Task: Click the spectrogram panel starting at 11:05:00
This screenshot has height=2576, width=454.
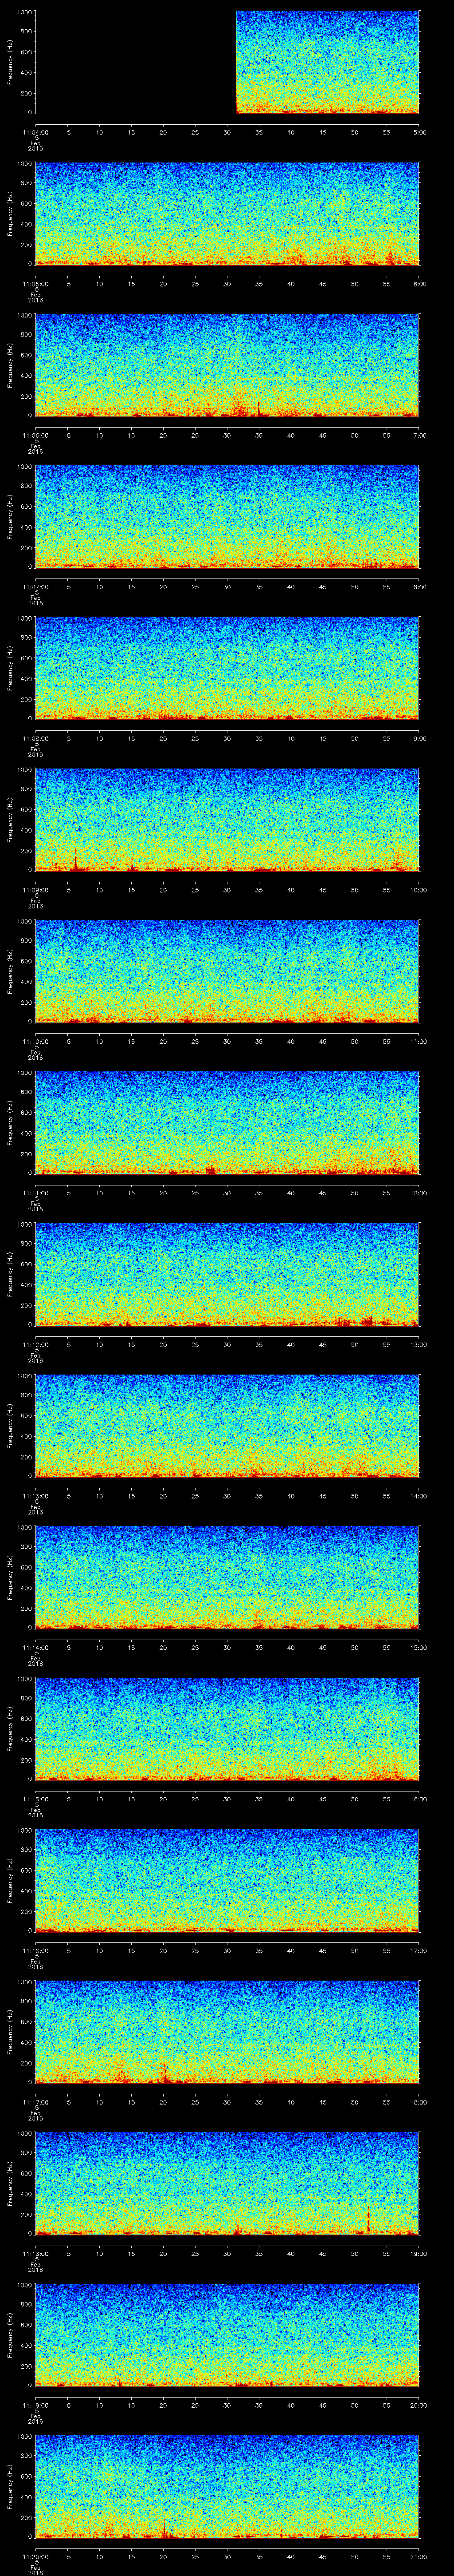Action: click(227, 214)
